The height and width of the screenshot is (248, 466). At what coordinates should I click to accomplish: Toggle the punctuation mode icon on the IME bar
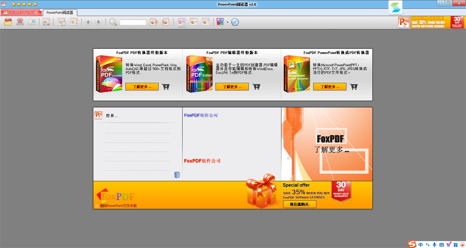tap(428, 245)
